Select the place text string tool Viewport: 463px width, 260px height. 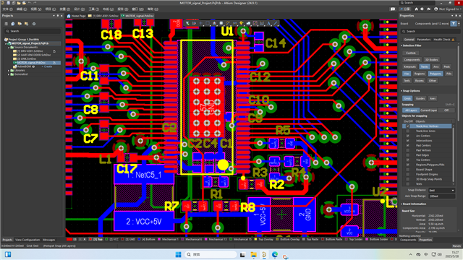click(x=268, y=23)
